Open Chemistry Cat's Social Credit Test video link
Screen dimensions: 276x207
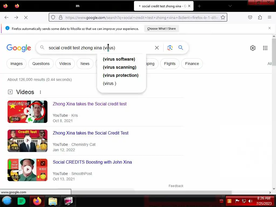pos(91,133)
